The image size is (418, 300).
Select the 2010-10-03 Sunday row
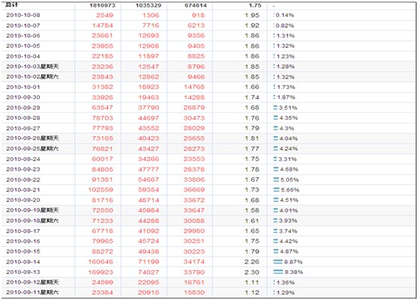point(208,67)
